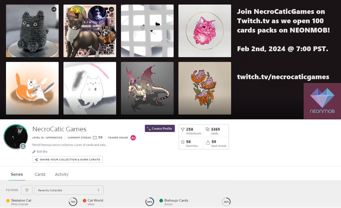Viewport: 341px width, 208px height.
Task: Open the white cat behind bars card
Action: 147,31
